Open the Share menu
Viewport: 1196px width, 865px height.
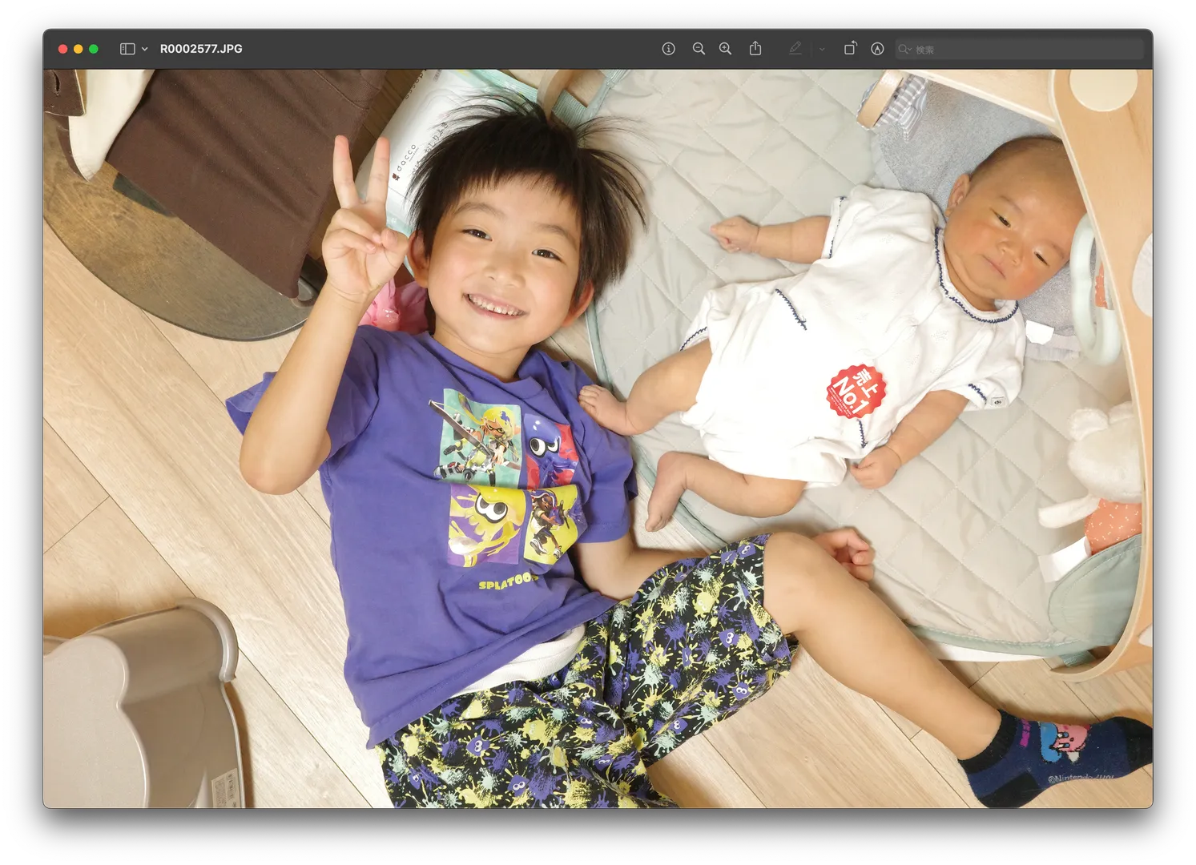pos(755,49)
